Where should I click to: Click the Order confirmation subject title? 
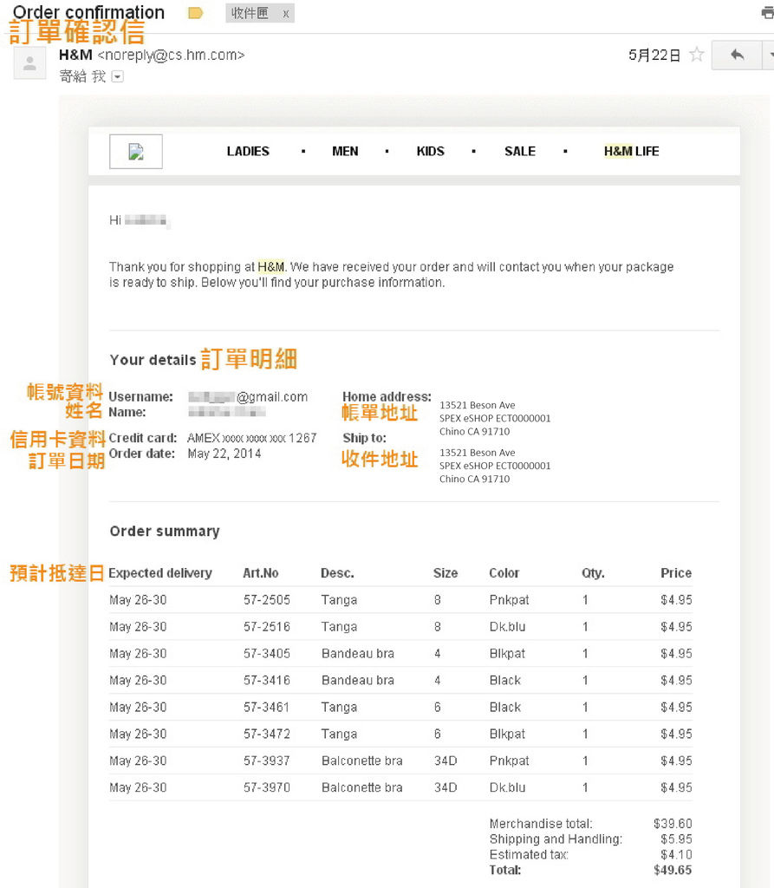tap(88, 12)
